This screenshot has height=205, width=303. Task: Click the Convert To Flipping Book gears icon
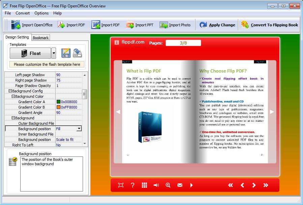[x=245, y=25]
